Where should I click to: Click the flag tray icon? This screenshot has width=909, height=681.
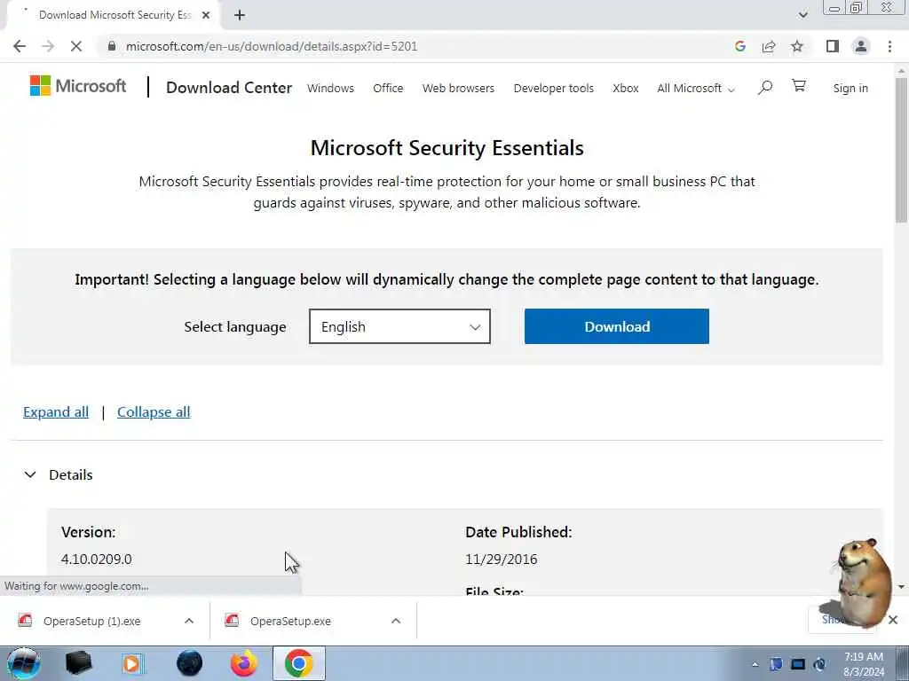click(x=776, y=664)
